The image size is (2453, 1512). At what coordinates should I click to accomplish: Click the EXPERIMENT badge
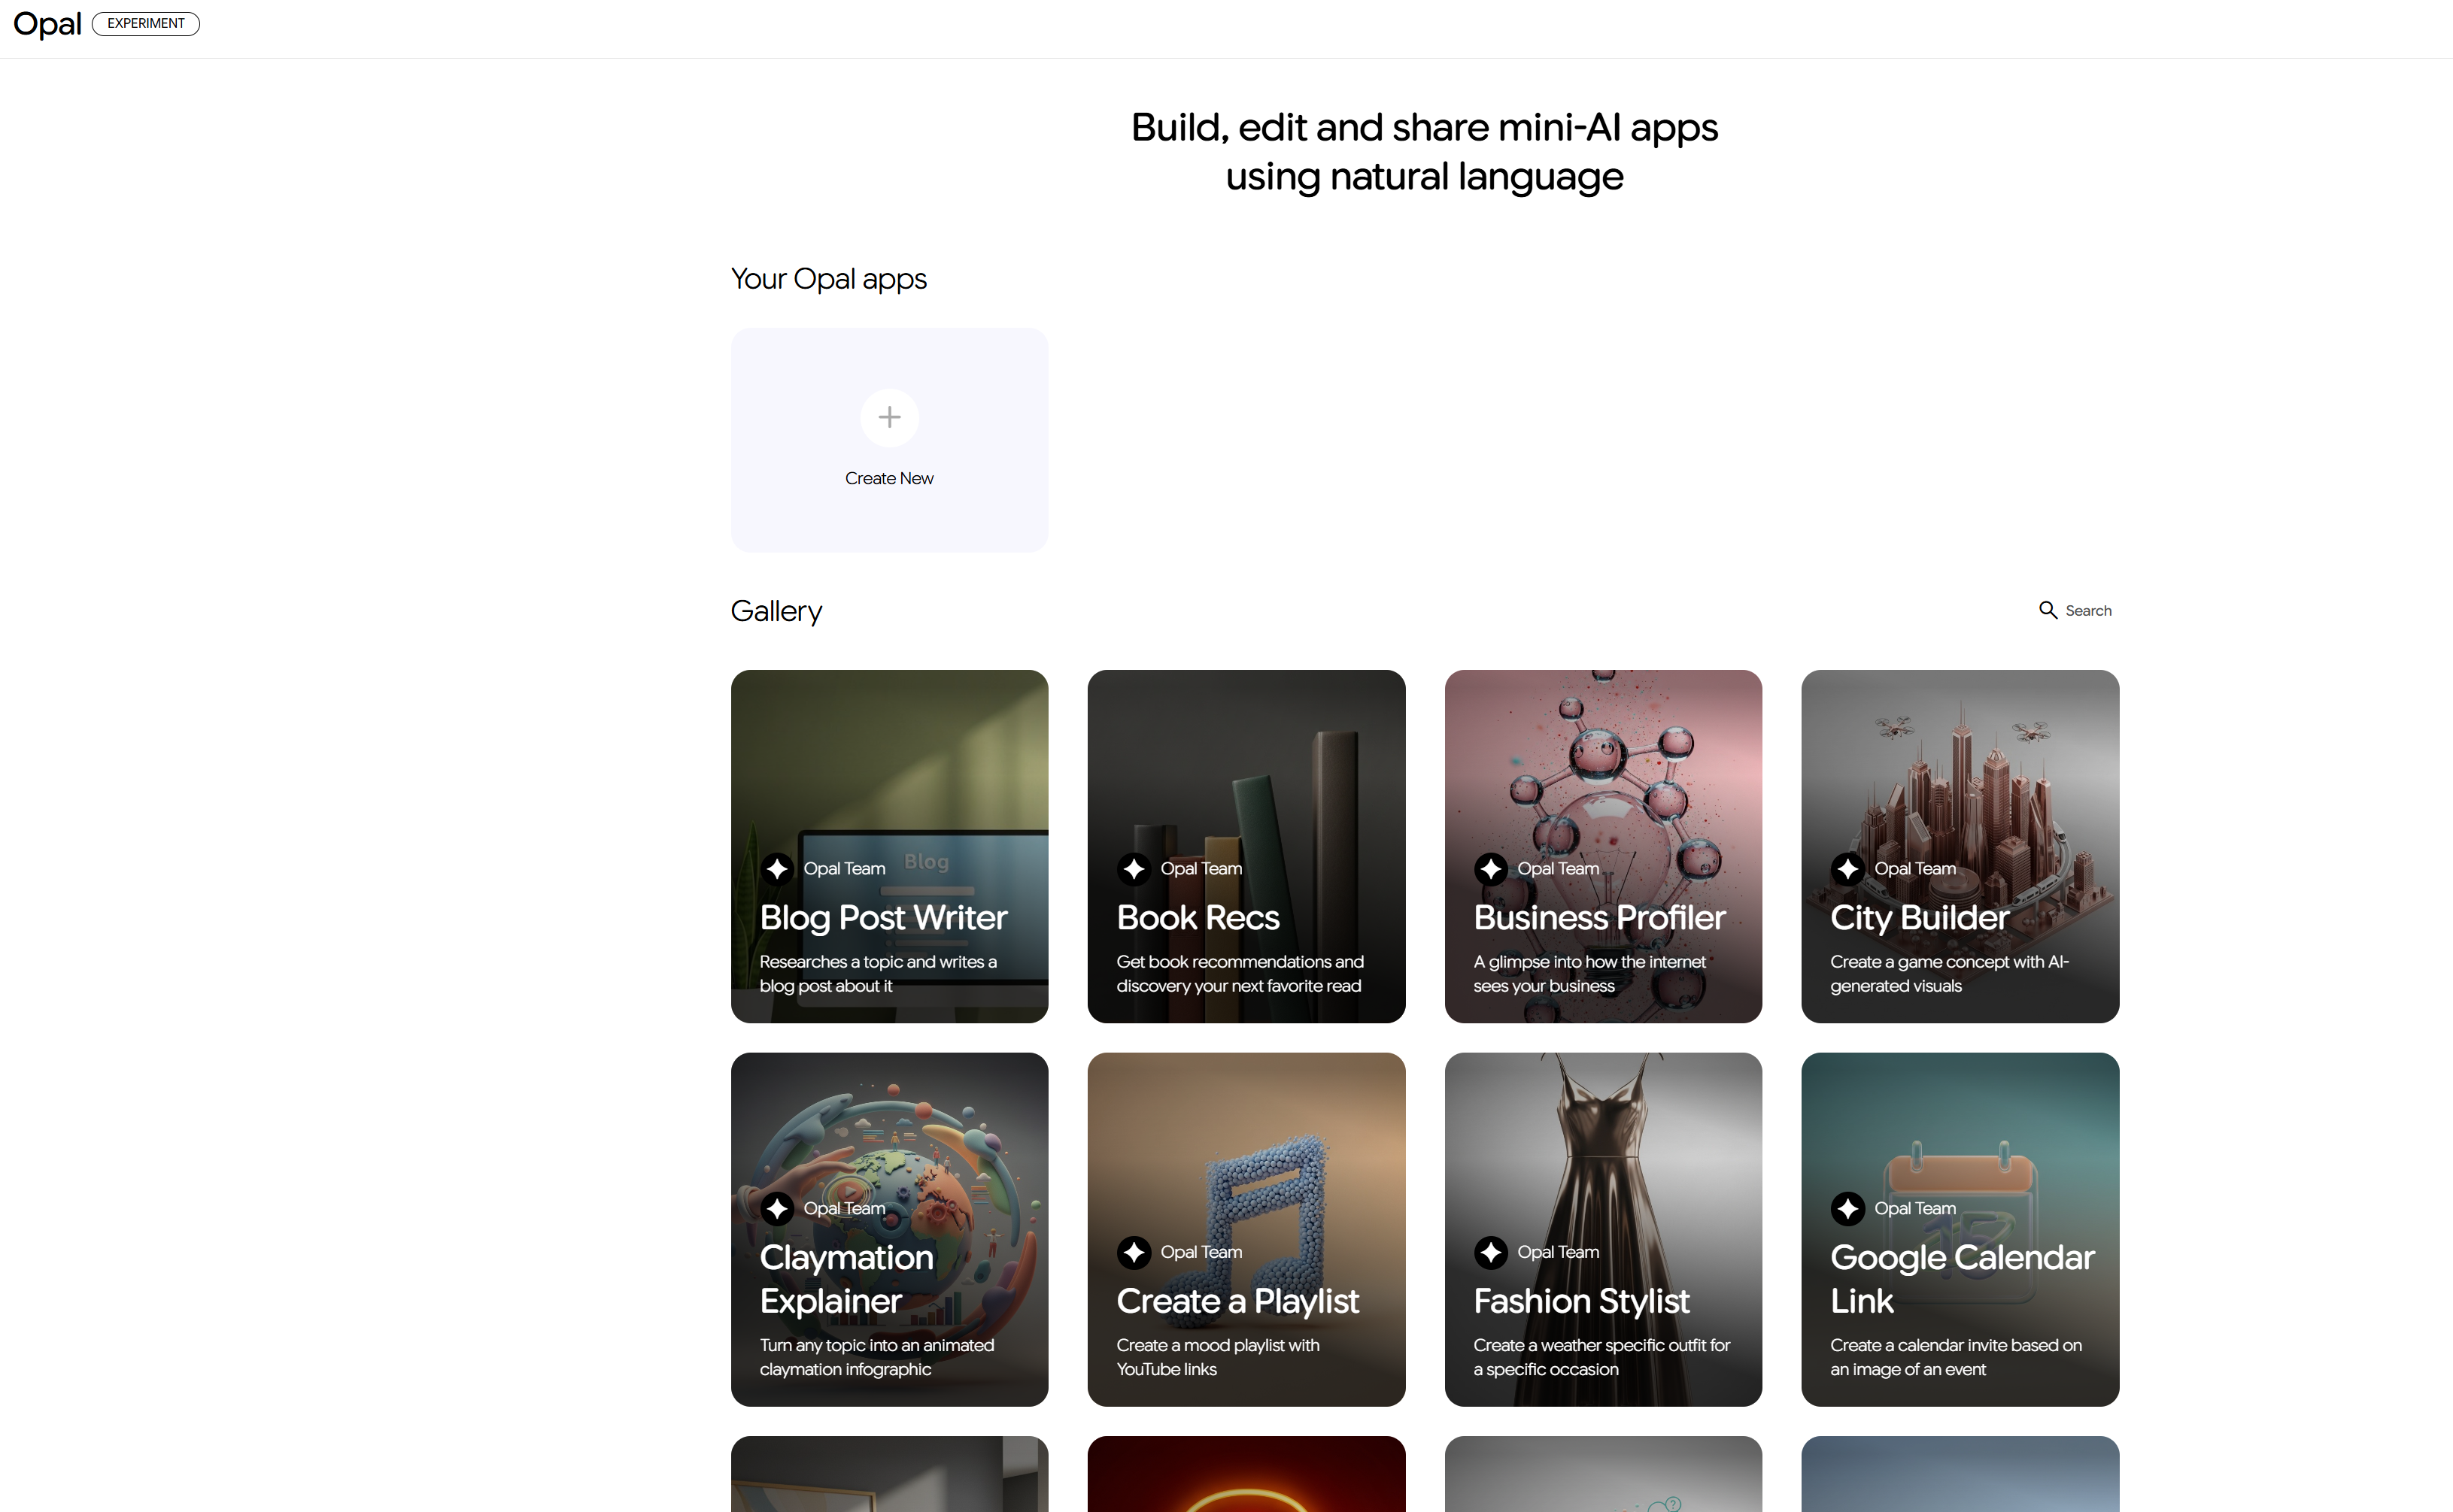(x=146, y=24)
